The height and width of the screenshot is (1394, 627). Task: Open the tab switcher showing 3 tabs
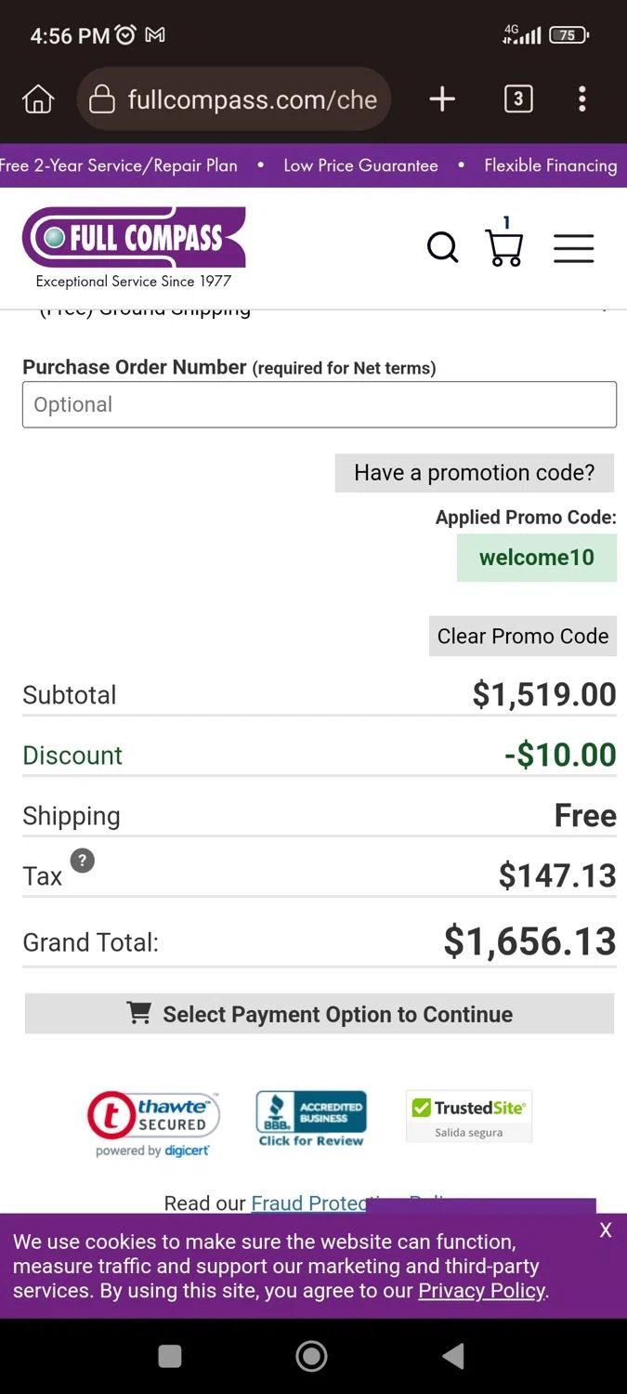518,99
